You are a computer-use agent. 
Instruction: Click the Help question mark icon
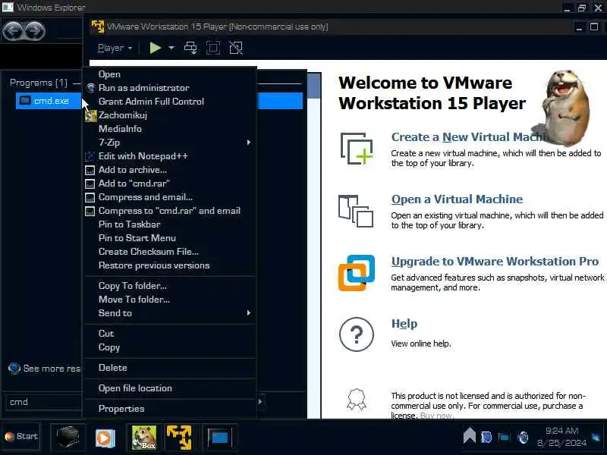click(357, 334)
